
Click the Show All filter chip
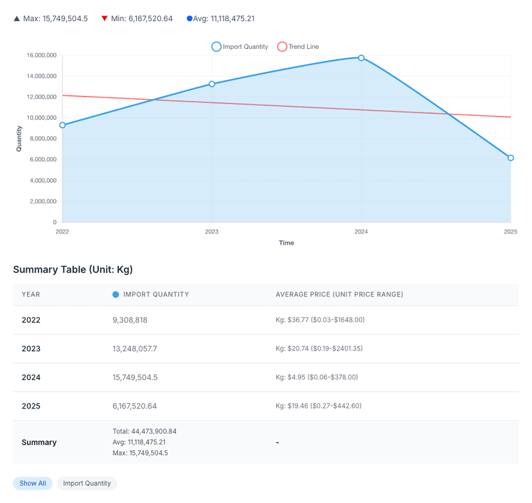click(32, 483)
